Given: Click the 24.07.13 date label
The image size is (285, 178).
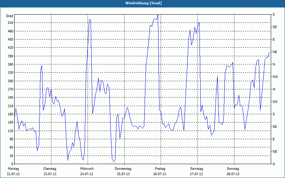Looking at the screenshot, I should (87, 174).
